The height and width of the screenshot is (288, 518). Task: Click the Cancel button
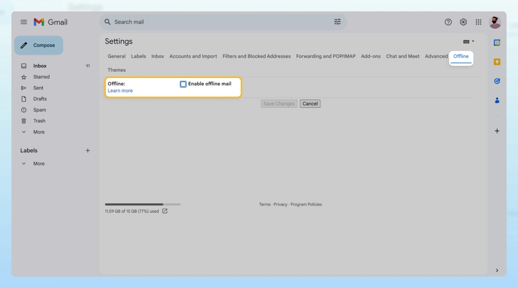pos(310,104)
